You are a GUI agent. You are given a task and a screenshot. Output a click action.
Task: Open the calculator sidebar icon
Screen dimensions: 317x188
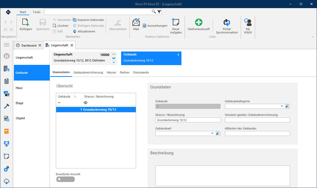point(7,81)
